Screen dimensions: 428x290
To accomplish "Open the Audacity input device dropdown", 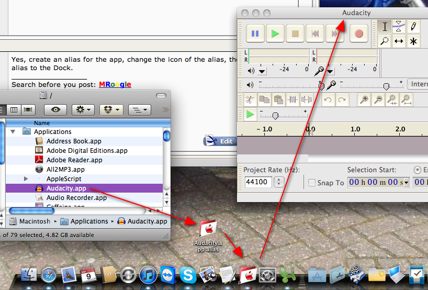I will click(x=418, y=84).
